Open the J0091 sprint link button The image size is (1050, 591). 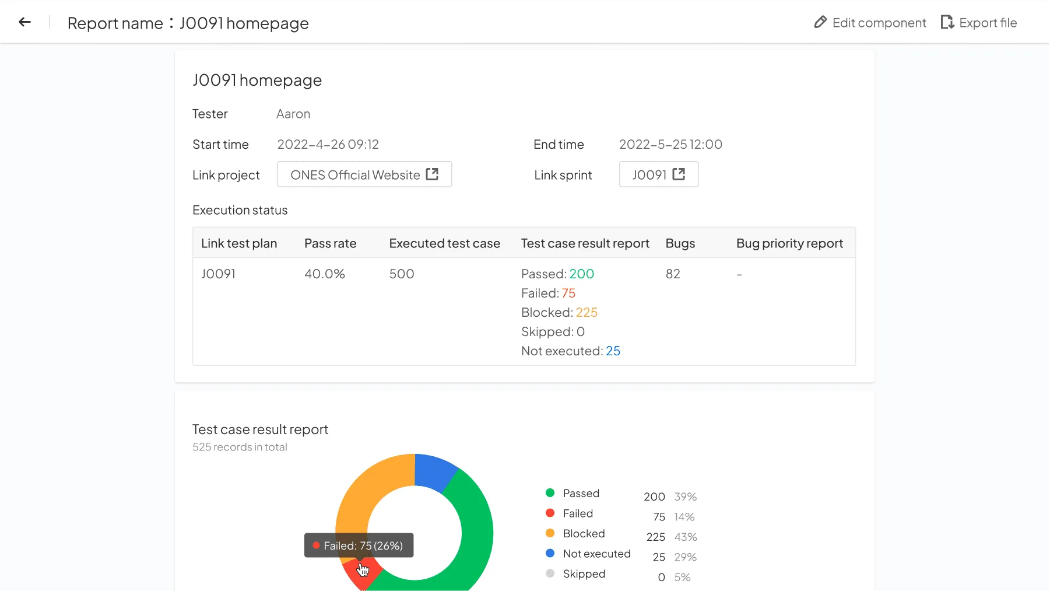tap(659, 174)
